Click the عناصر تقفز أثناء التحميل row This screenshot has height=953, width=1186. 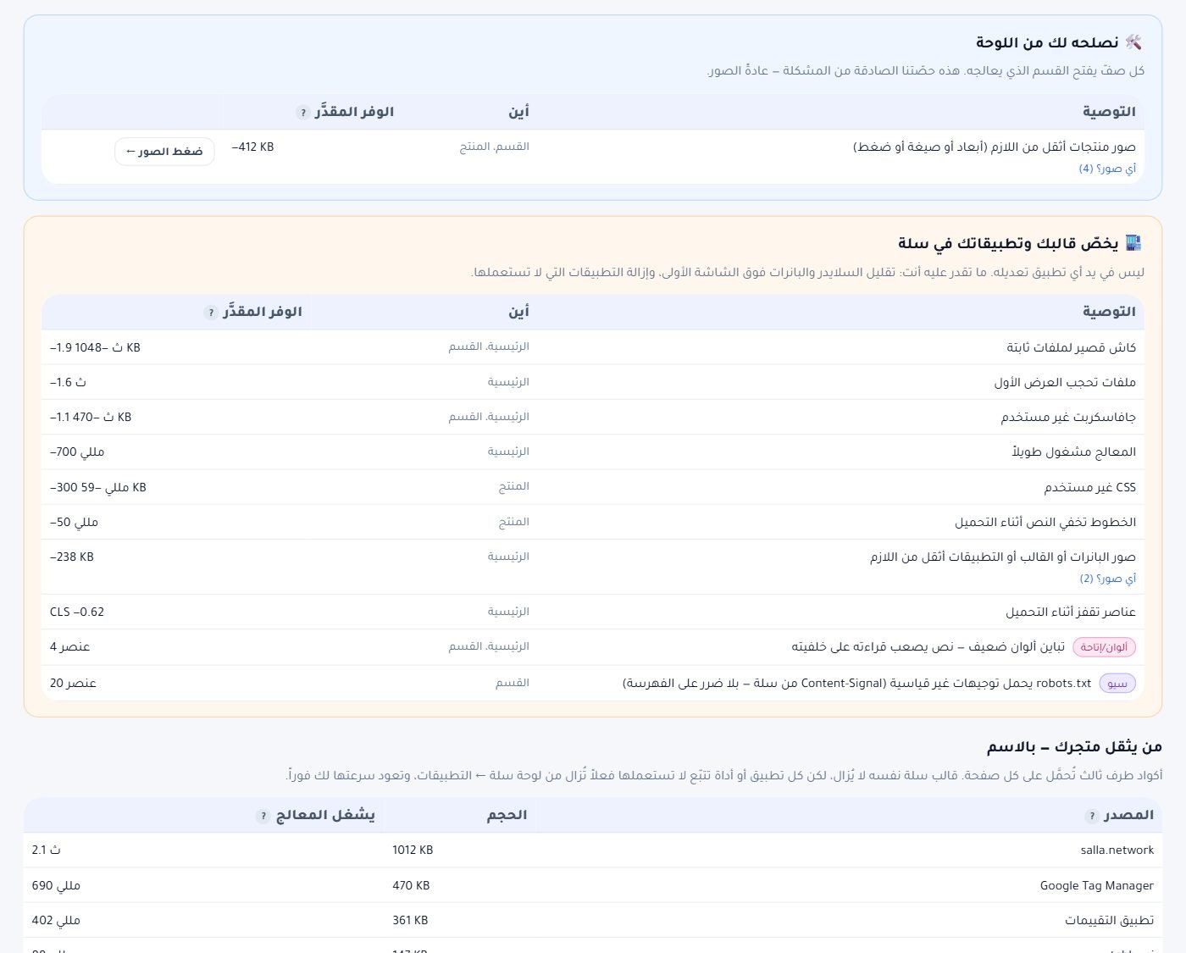pyautogui.click(x=593, y=612)
